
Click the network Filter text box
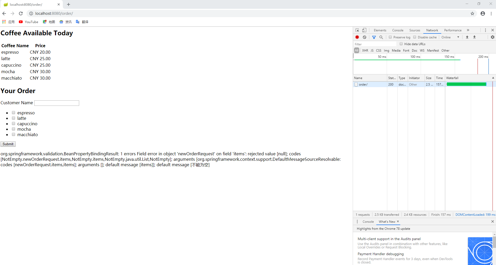coord(375,44)
